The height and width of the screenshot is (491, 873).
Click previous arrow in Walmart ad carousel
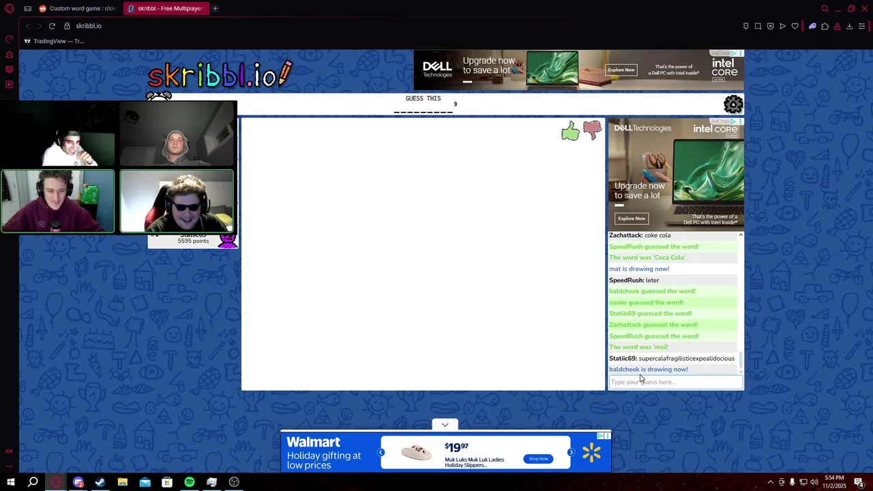click(x=381, y=452)
